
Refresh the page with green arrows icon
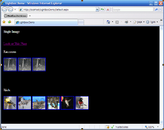tap(102, 9)
